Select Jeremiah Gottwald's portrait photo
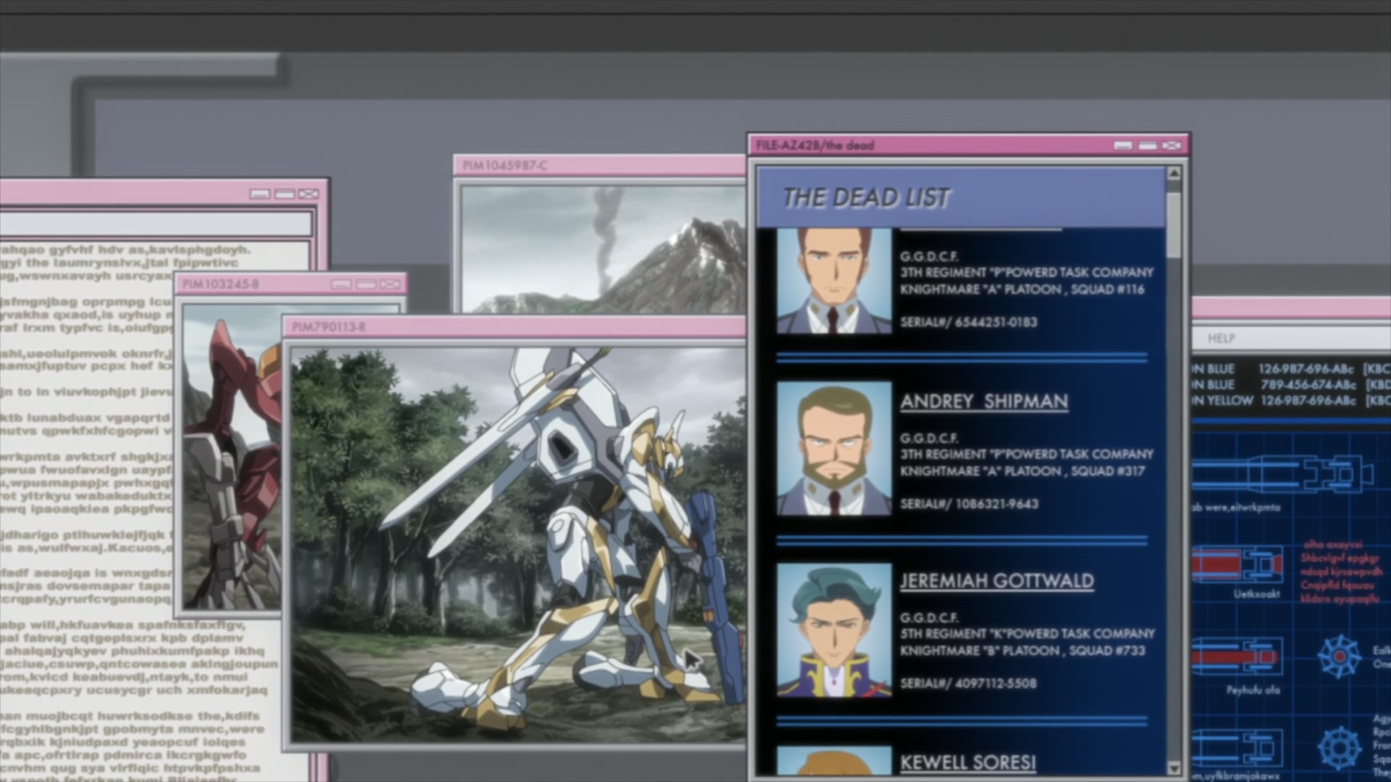The width and height of the screenshot is (1391, 782). (834, 630)
